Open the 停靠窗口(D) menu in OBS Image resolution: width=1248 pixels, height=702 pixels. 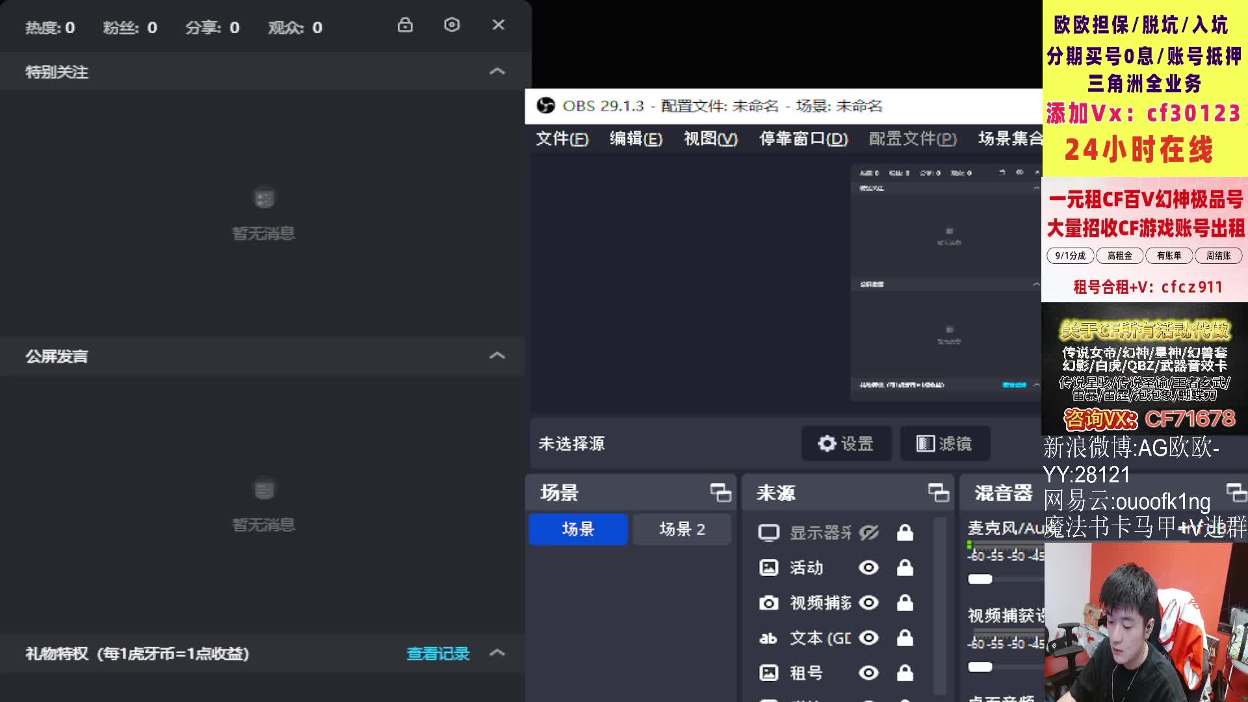[803, 138]
